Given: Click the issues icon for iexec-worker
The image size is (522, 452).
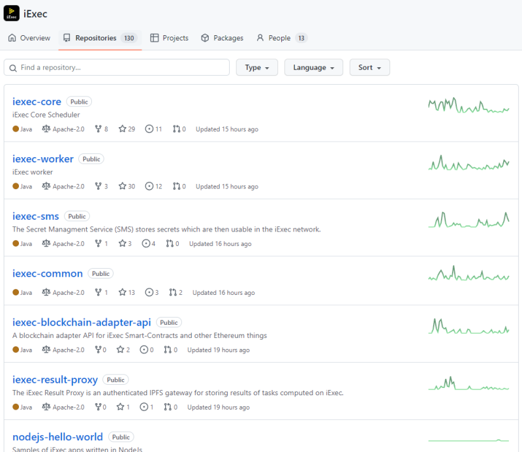Looking at the screenshot, I should (149, 186).
